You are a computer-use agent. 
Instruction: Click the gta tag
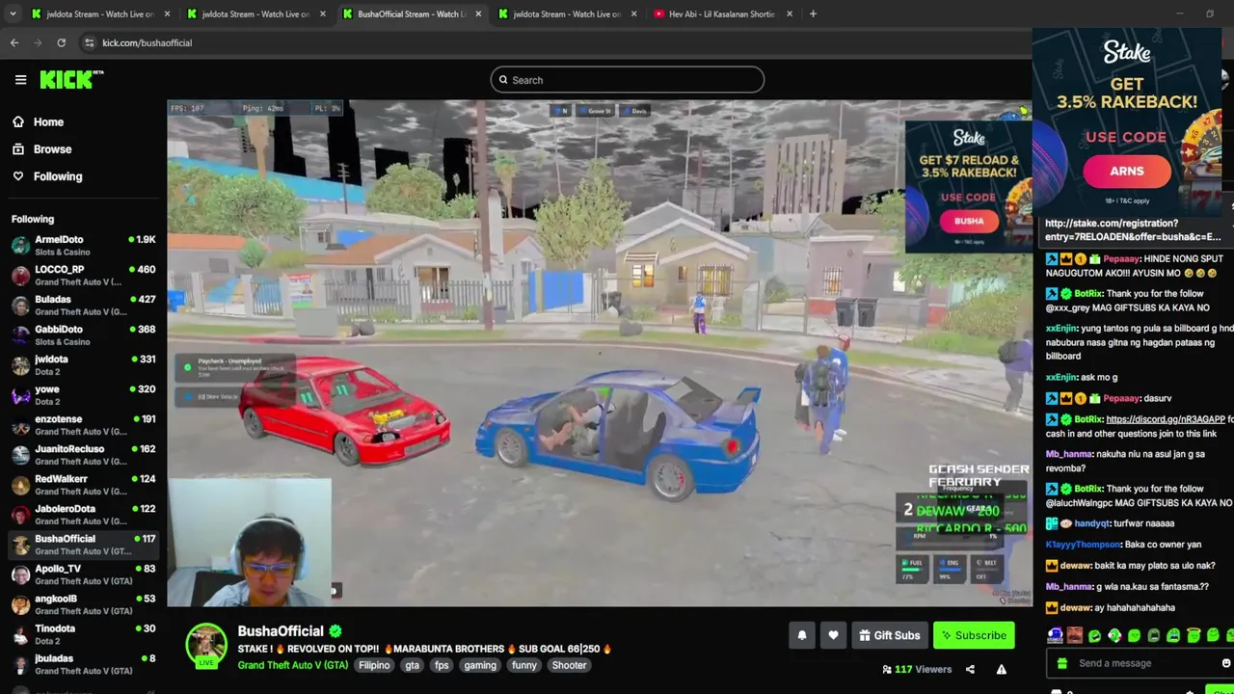[x=413, y=665]
